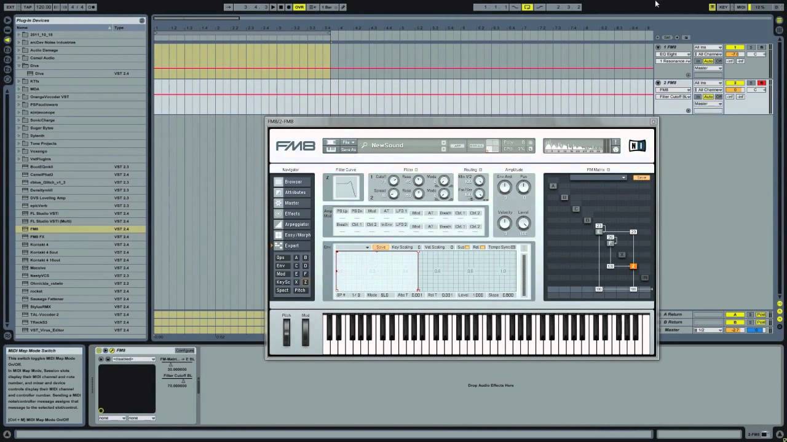Click the FM8 Pitch wheel

287,332
